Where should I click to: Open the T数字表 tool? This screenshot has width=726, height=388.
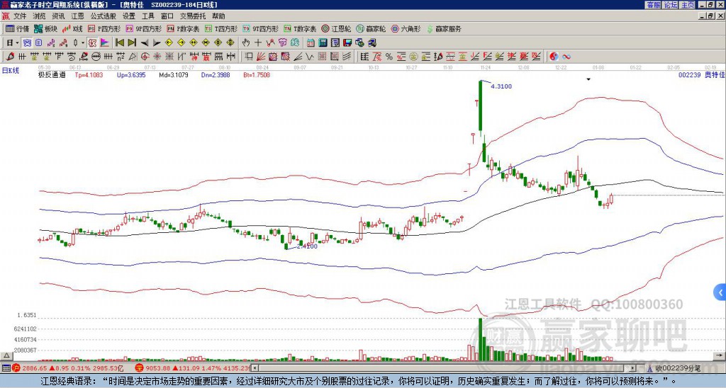300,28
